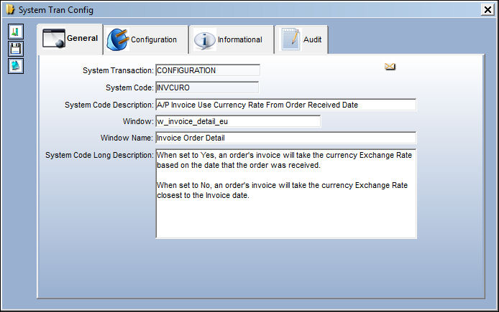Image resolution: width=499 pixels, height=312 pixels.
Task: Click the 'System Code:' label
Action: (x=129, y=88)
